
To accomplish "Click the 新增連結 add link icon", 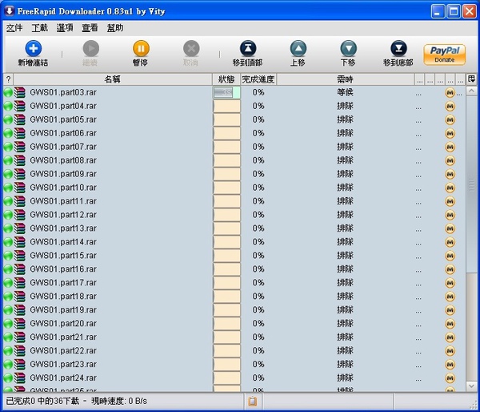I will pyautogui.click(x=33, y=49).
